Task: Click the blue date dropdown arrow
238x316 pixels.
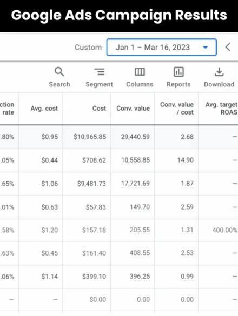Action: tap(206, 48)
